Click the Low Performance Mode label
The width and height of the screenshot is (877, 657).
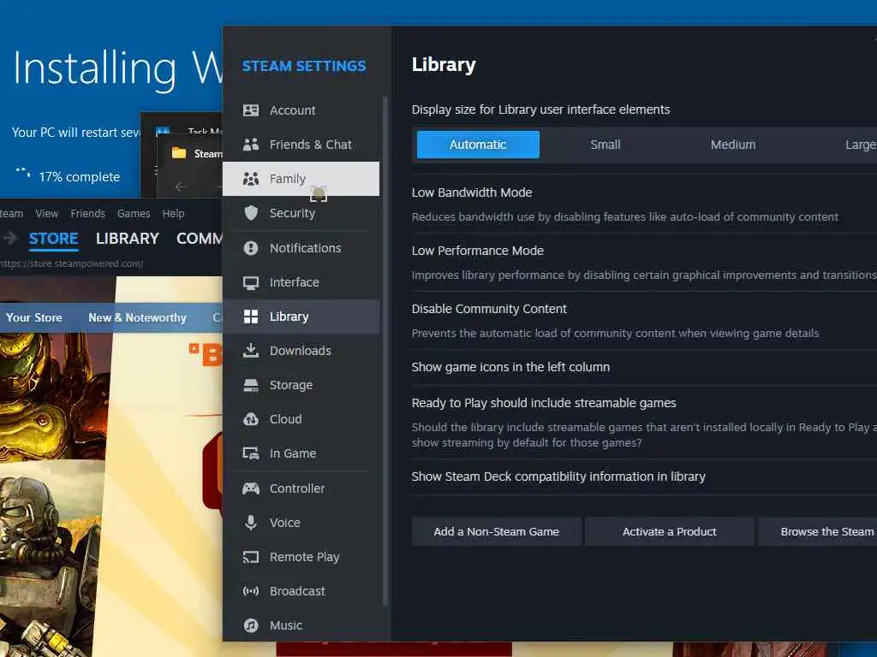tap(478, 251)
